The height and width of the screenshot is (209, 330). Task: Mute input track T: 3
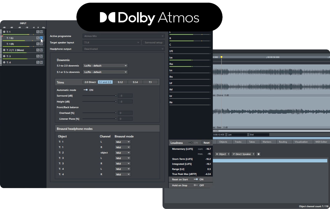click(41, 56)
